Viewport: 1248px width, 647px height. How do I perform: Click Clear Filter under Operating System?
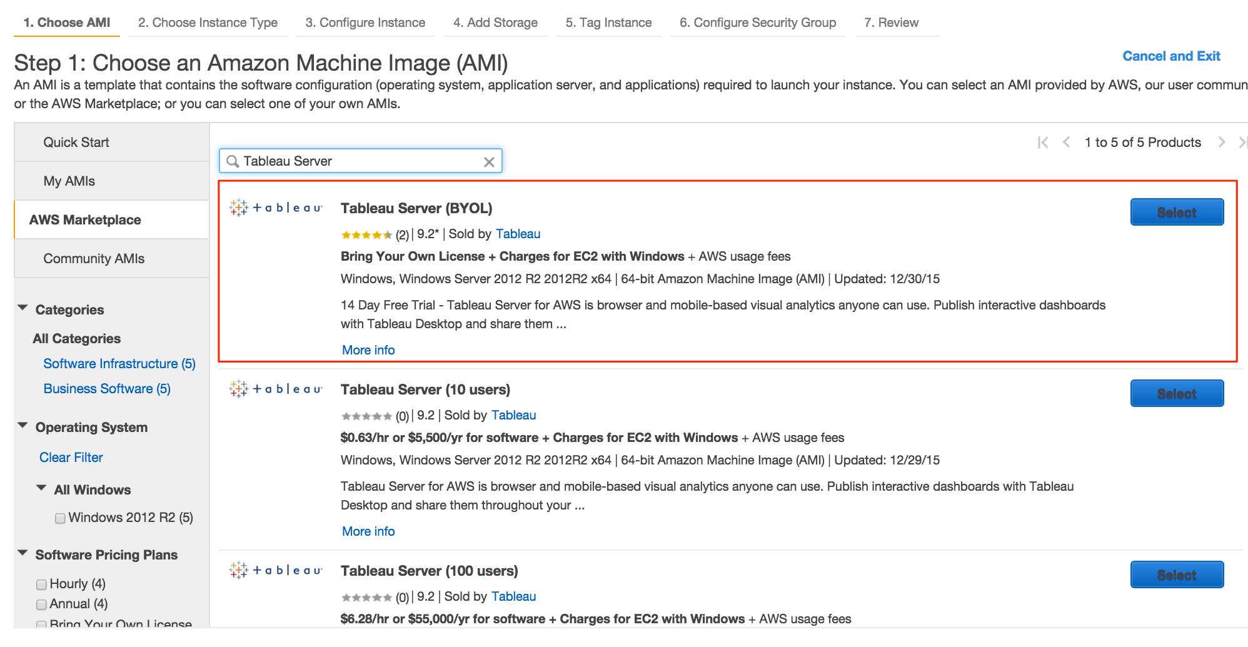pos(71,458)
